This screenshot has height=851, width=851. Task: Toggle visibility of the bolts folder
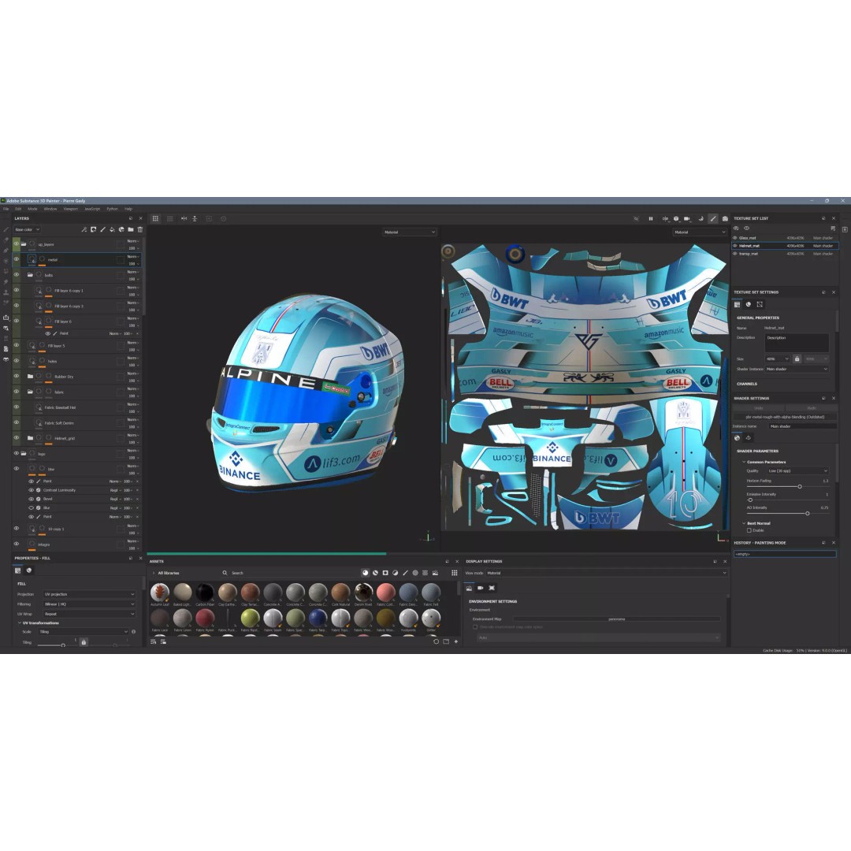tap(17, 274)
